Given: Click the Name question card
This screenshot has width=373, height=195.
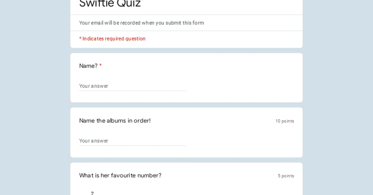Looking at the screenshot, I should click(186, 77).
